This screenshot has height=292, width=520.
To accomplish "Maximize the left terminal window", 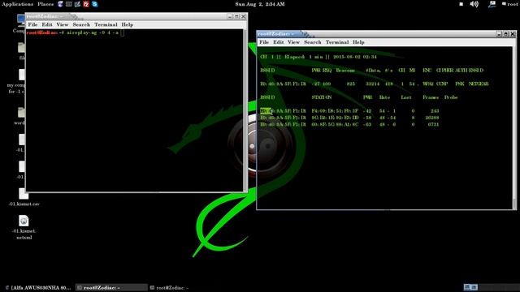I will 236,16.
